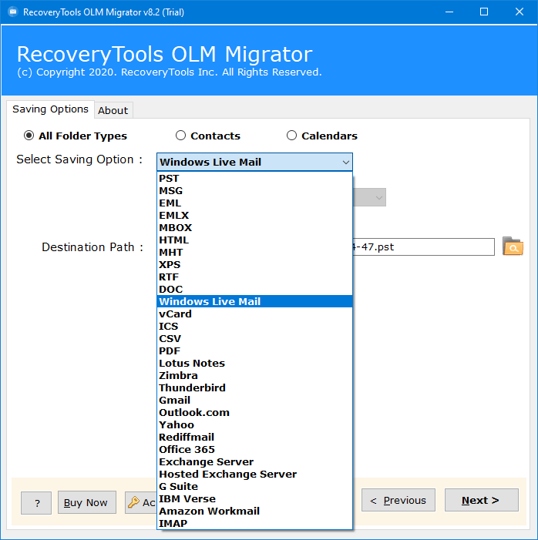The image size is (538, 540).
Task: Select RTF saving option
Action: tap(254, 277)
